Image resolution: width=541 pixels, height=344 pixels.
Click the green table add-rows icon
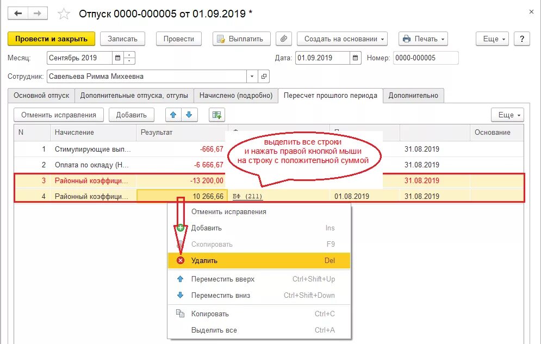tap(217, 115)
